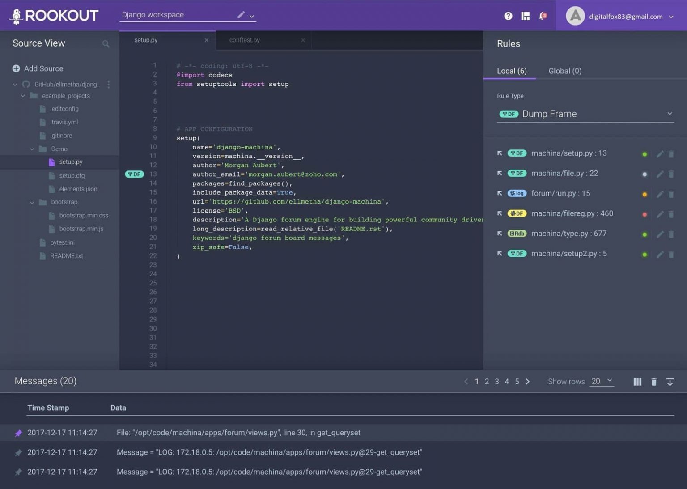Close the setup.py tab
Viewport: 687px width, 489px height.
coord(206,40)
